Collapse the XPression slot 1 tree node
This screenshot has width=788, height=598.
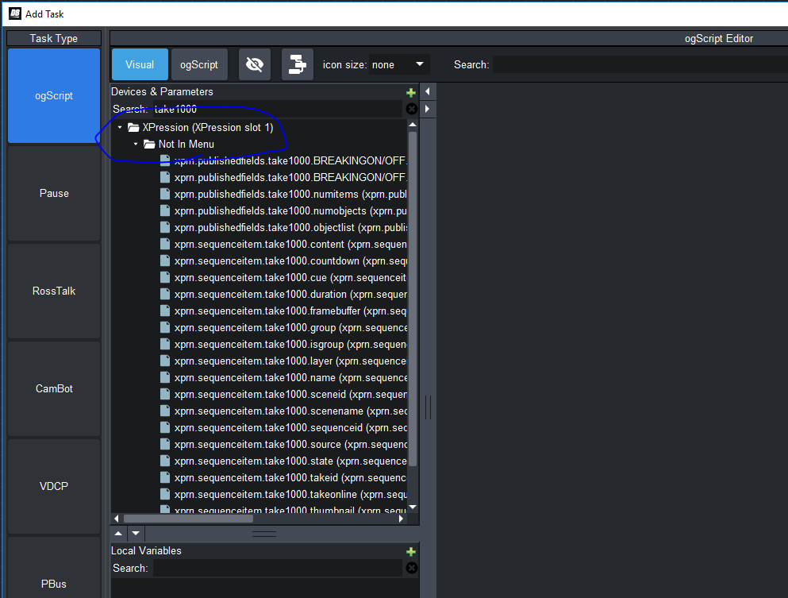click(x=120, y=127)
